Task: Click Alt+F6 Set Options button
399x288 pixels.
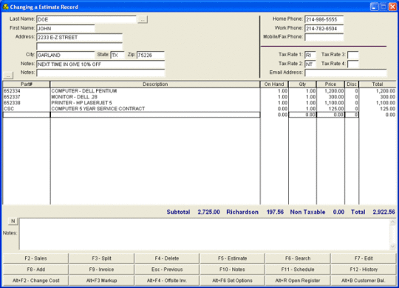Action: 232,281
